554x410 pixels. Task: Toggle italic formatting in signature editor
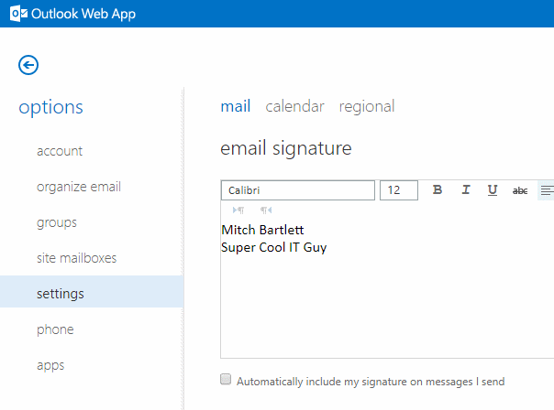465,190
